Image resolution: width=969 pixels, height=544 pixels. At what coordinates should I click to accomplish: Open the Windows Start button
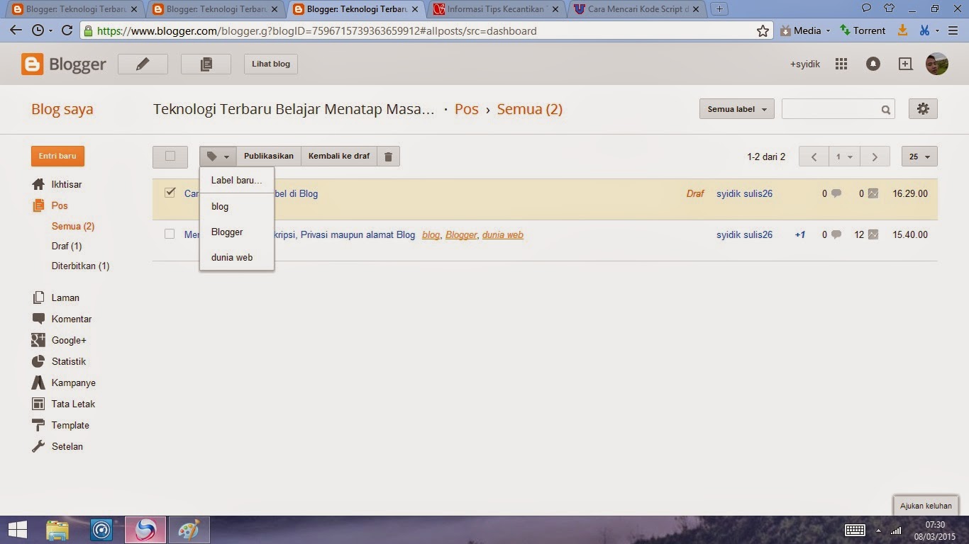[x=17, y=530]
